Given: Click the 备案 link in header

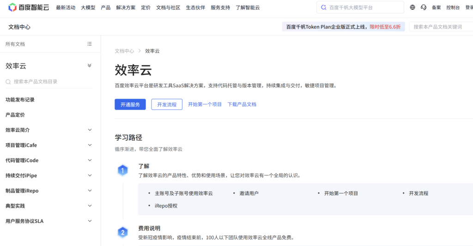Looking at the screenshot, I should (x=436, y=7).
